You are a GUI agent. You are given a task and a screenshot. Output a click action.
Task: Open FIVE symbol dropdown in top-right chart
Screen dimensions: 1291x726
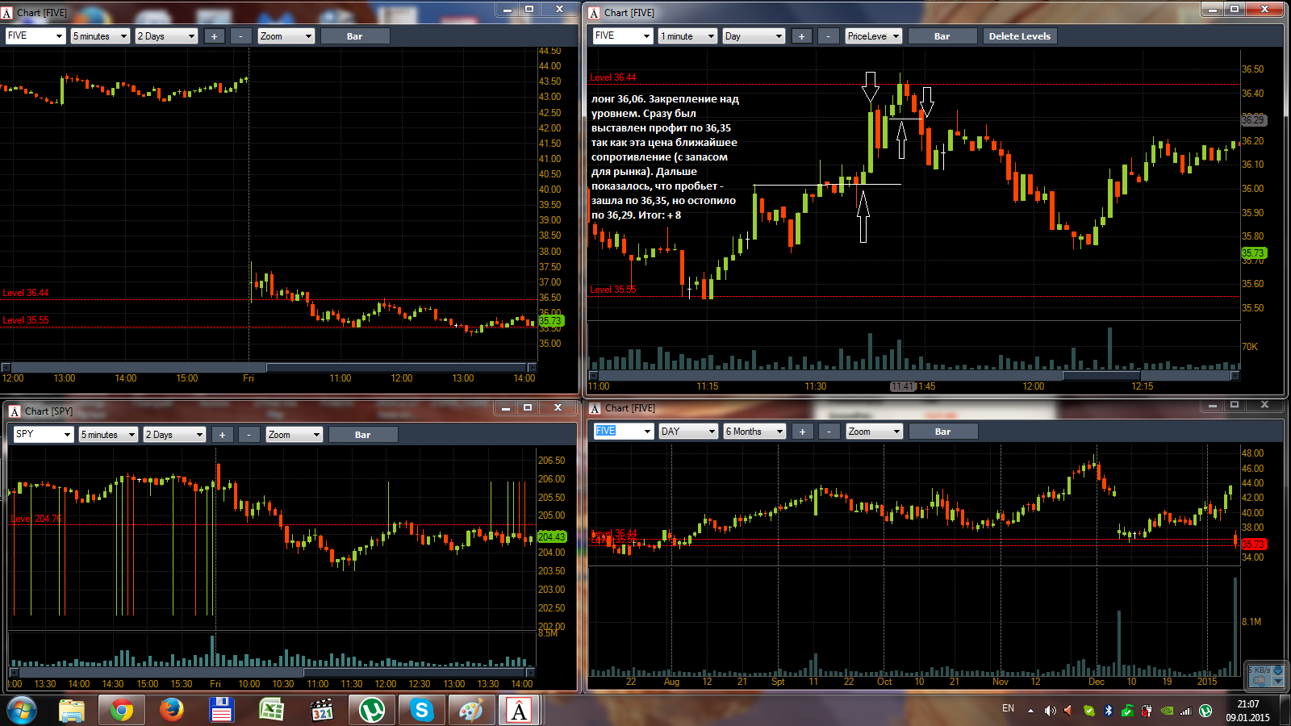coord(622,36)
